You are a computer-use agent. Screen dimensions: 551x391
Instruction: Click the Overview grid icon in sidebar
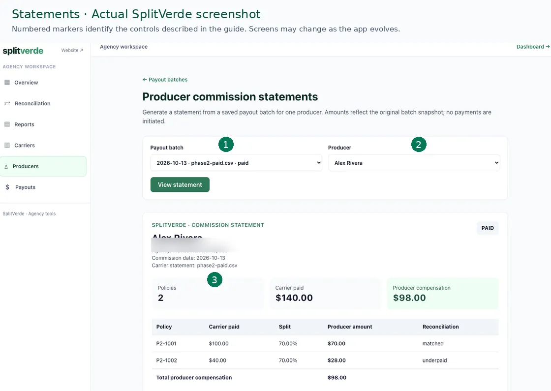(7, 83)
